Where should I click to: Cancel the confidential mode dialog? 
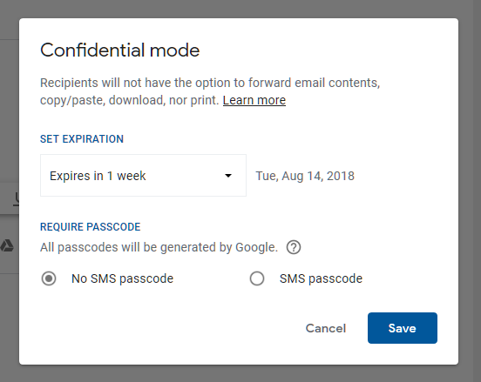pos(326,328)
